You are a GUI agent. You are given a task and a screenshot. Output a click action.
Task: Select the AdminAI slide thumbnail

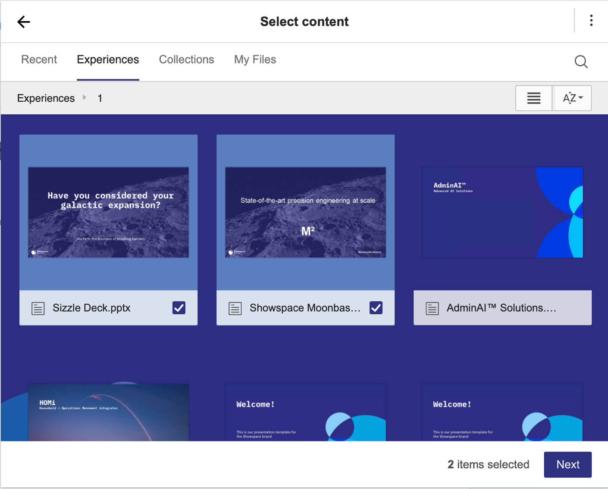click(502, 212)
